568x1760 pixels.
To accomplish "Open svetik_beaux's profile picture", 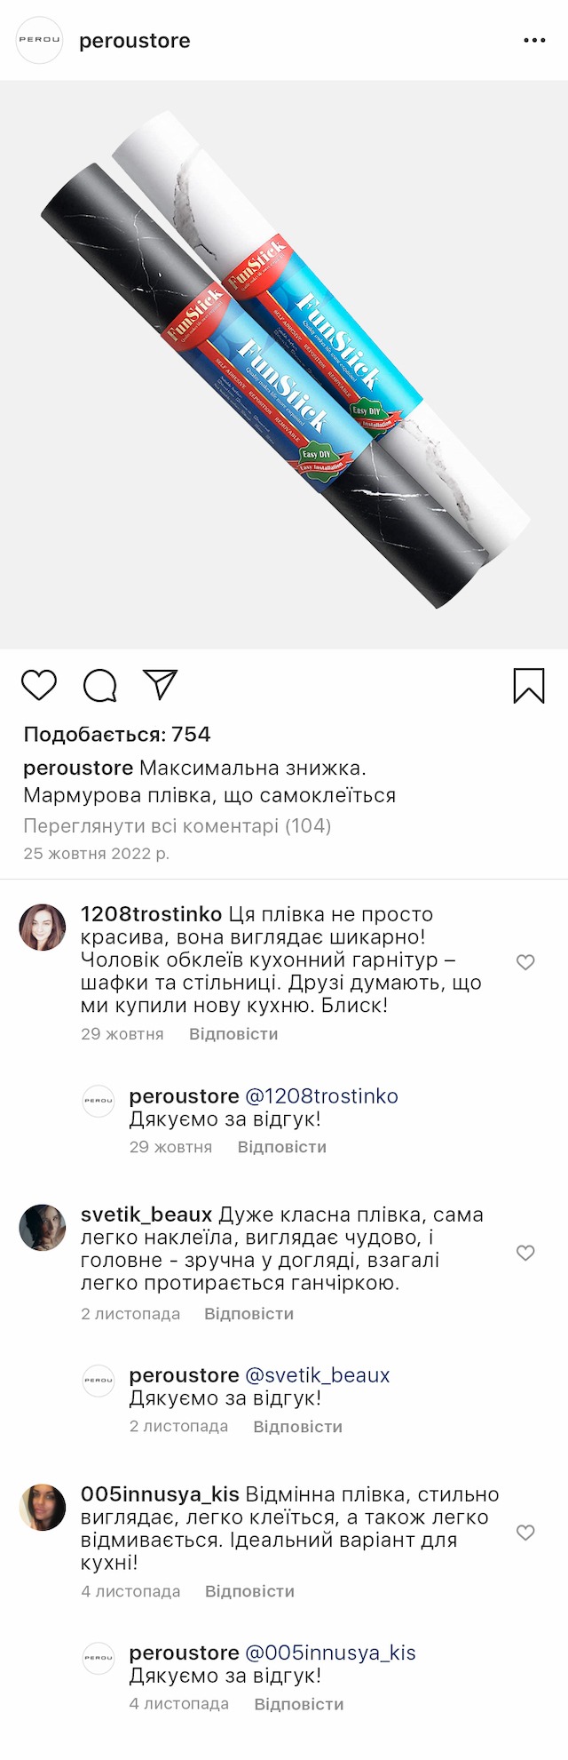I will click(43, 1228).
